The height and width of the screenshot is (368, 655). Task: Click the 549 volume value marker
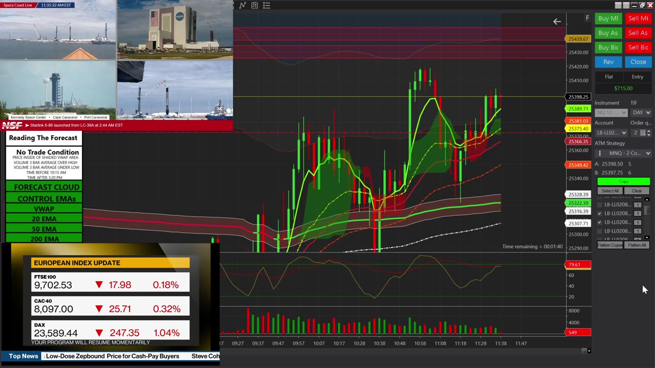[578, 333]
